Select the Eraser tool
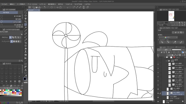This screenshot has height=104, width=186. point(26,49)
